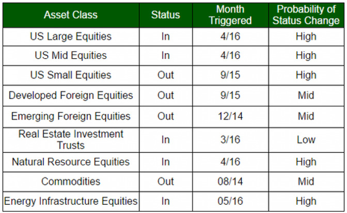Click Natural Resource Equities cell
347x213 pixels.
pos(71,162)
